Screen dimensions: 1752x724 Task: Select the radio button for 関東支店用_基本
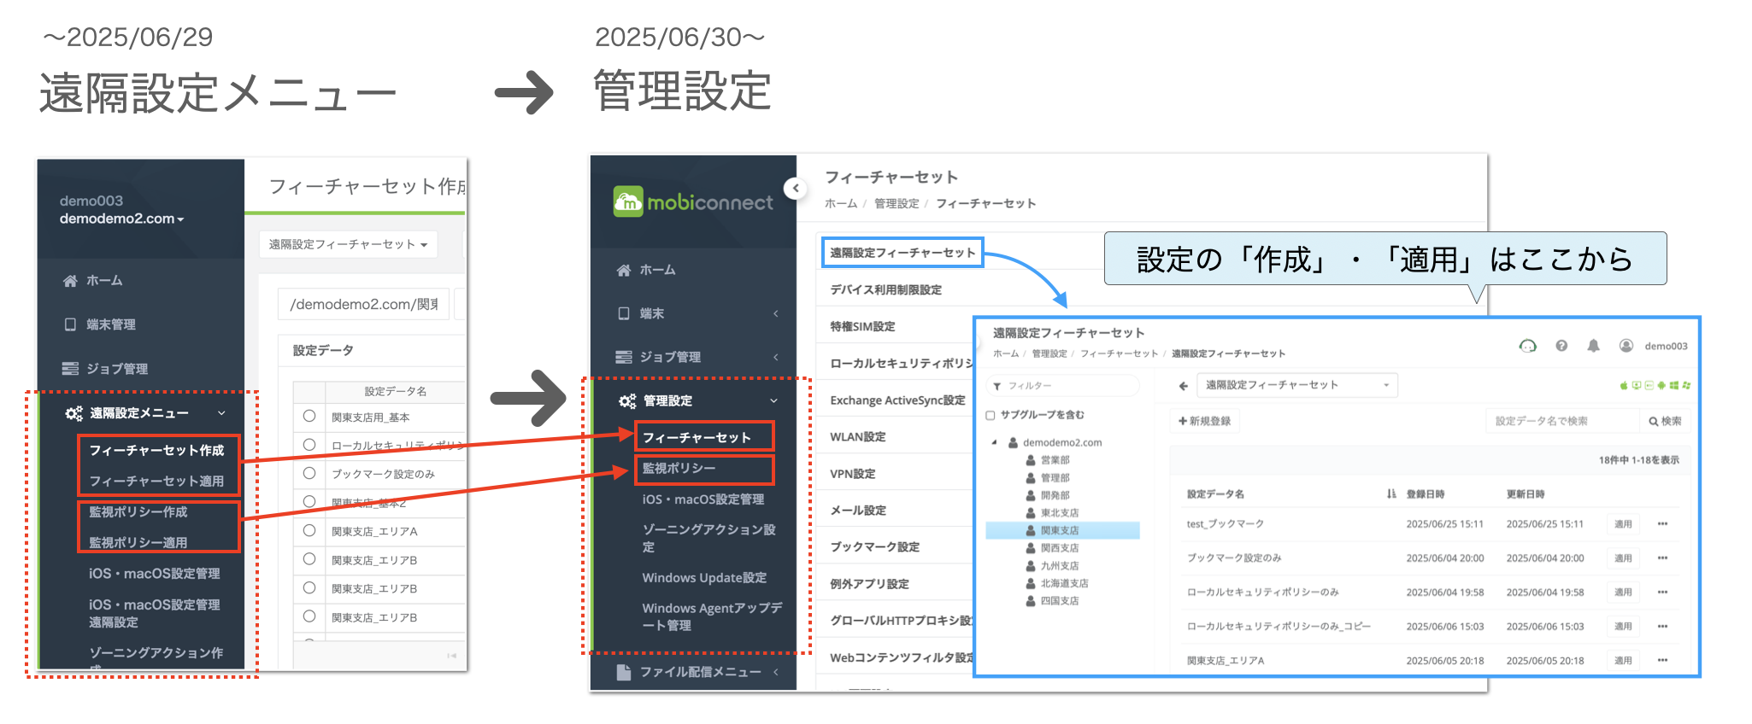[x=309, y=417]
